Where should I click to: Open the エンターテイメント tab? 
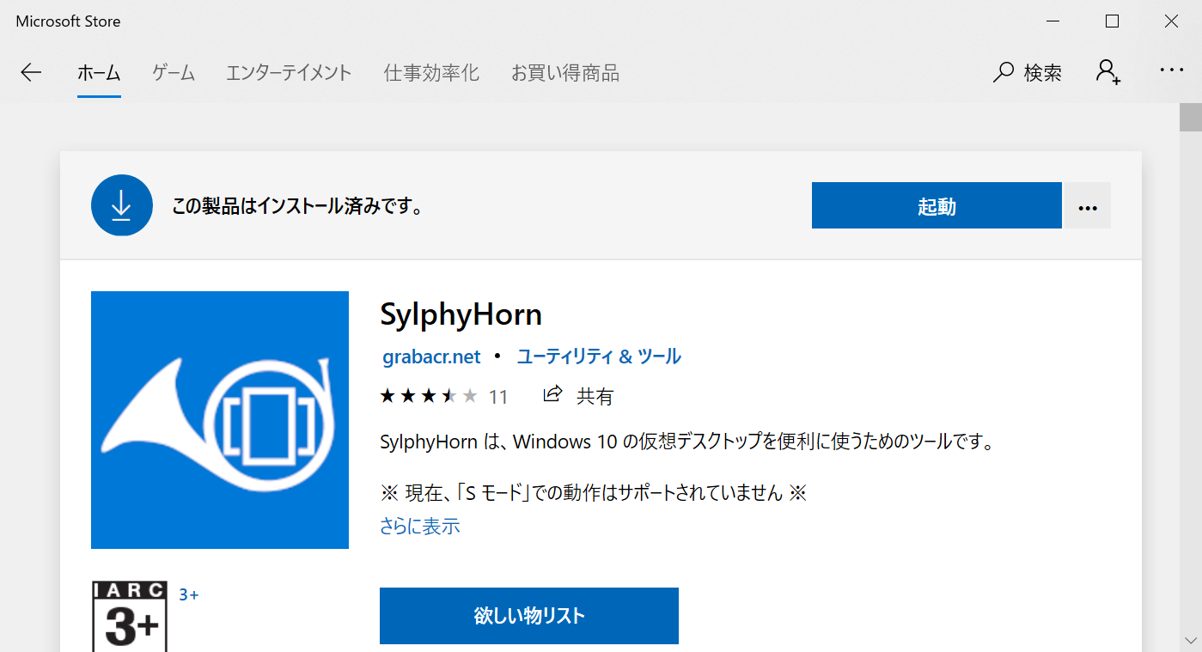(x=289, y=73)
